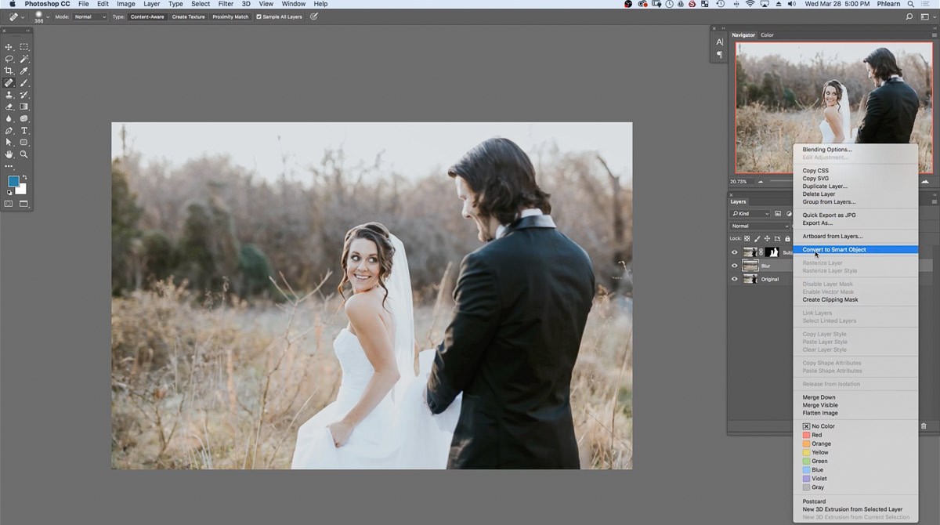Select the Pen tool
Screen dimensions: 940x525
tap(9, 130)
